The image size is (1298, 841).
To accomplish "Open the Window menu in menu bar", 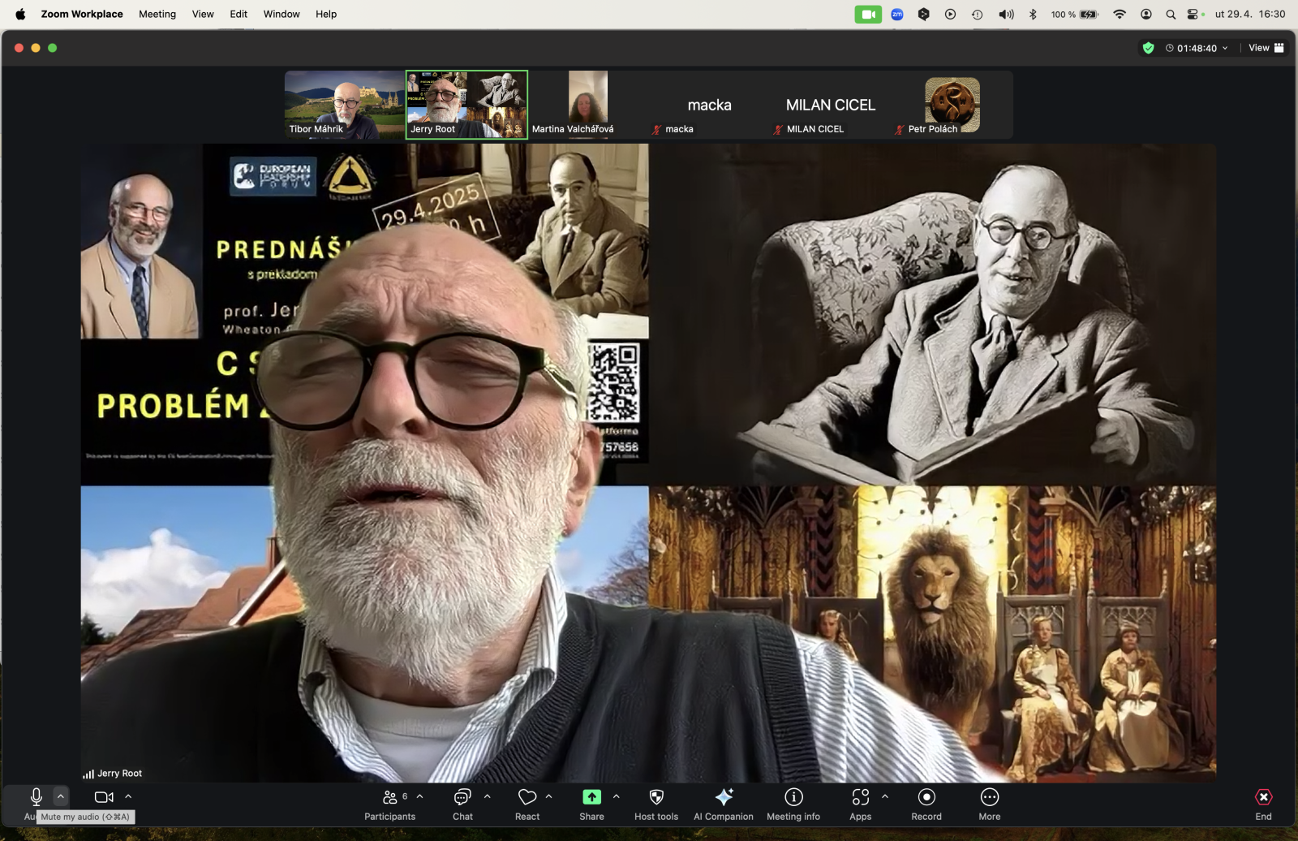I will 282,14.
